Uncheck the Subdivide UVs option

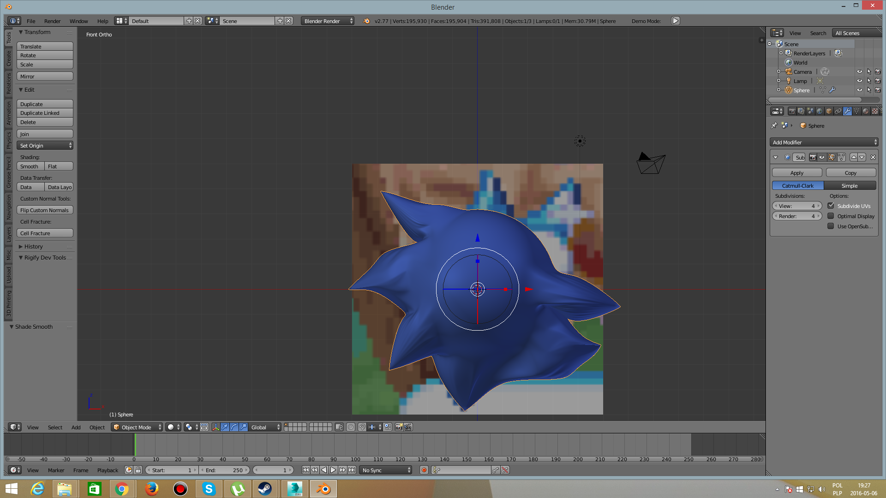click(831, 206)
